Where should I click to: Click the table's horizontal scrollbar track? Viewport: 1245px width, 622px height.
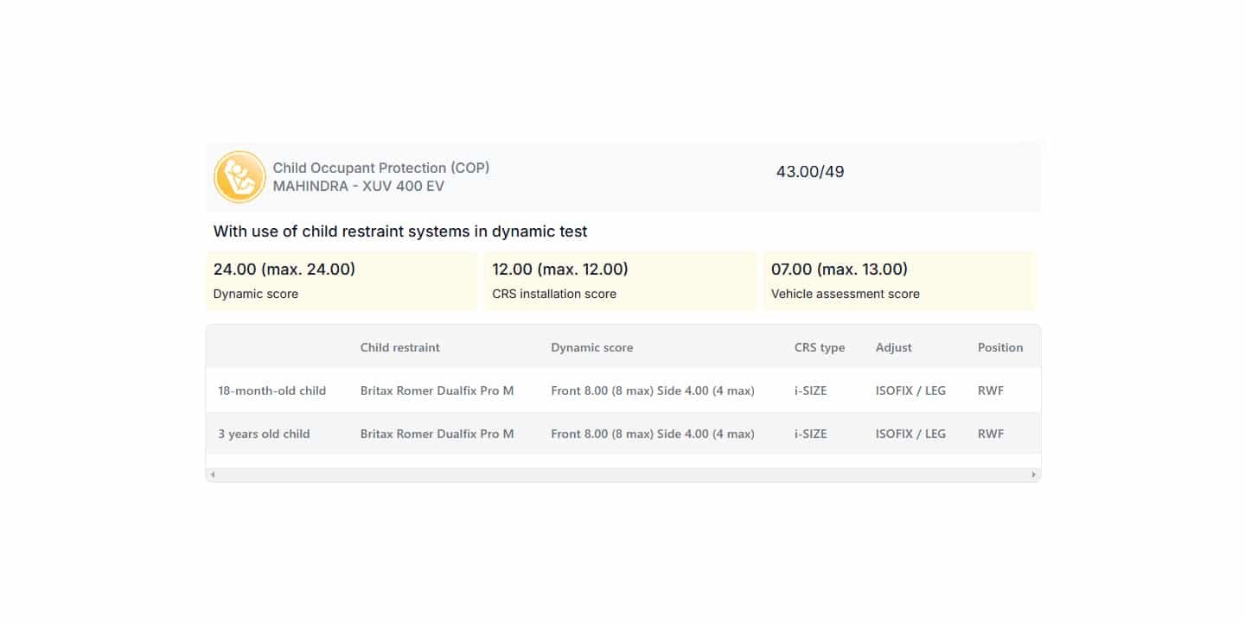622,474
